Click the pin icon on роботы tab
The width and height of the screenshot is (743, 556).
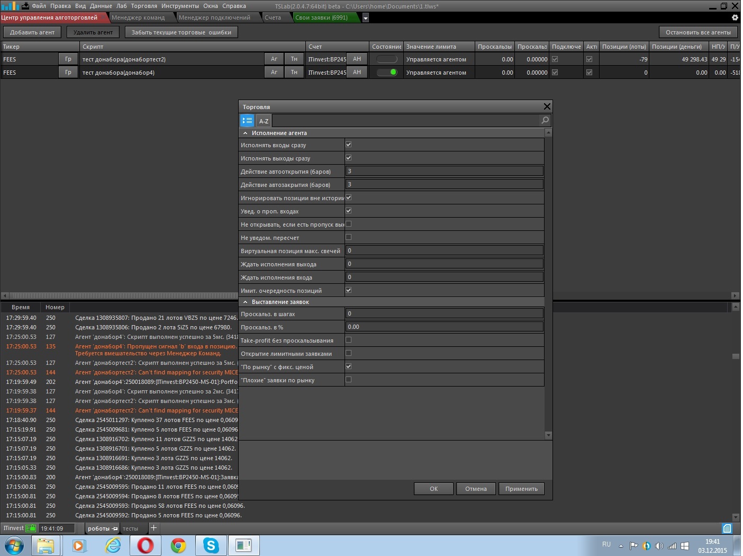point(115,528)
